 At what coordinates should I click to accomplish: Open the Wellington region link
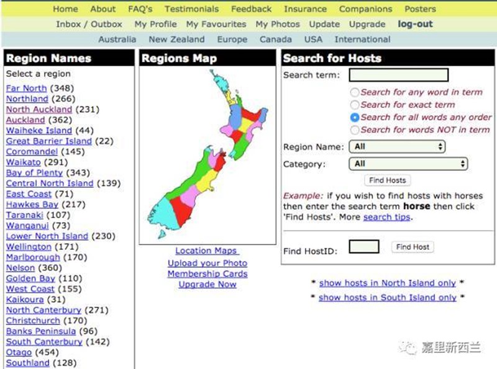(29, 247)
